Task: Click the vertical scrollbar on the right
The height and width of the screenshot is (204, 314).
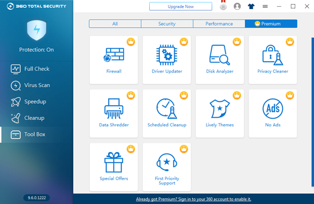Action: coord(313,112)
